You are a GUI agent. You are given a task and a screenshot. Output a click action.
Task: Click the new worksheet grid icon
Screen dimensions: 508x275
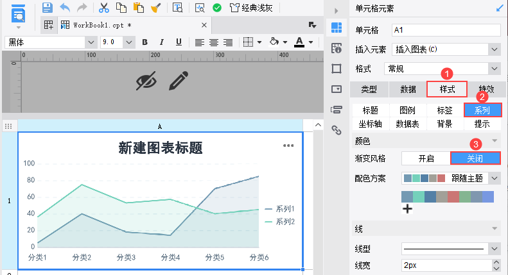49,25
